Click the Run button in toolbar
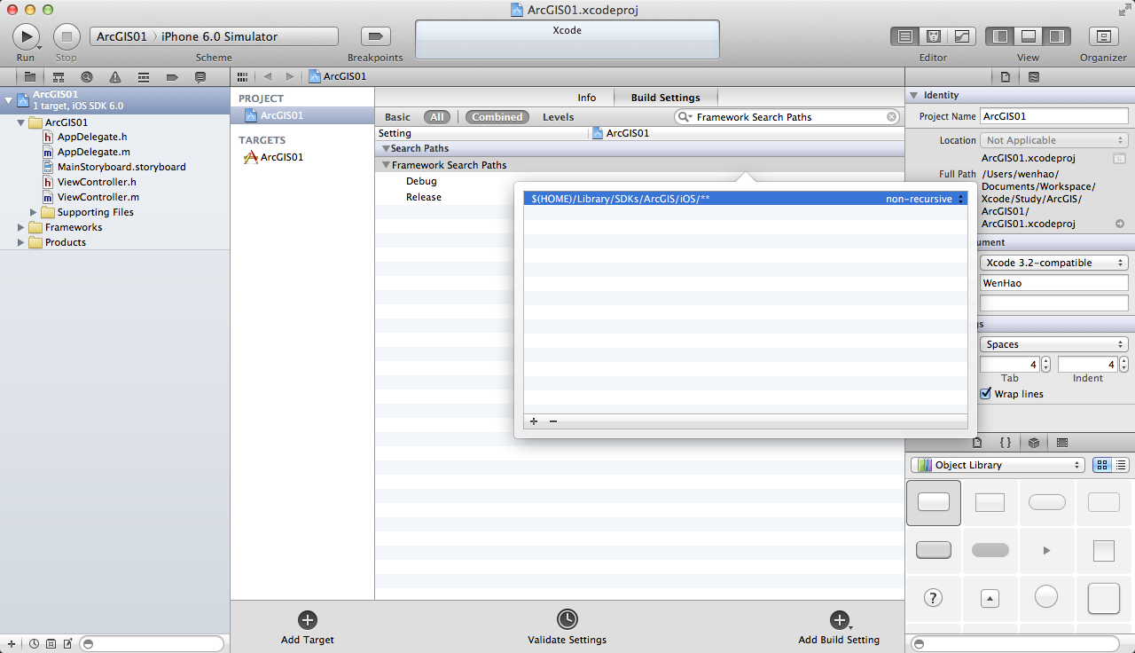 point(26,36)
